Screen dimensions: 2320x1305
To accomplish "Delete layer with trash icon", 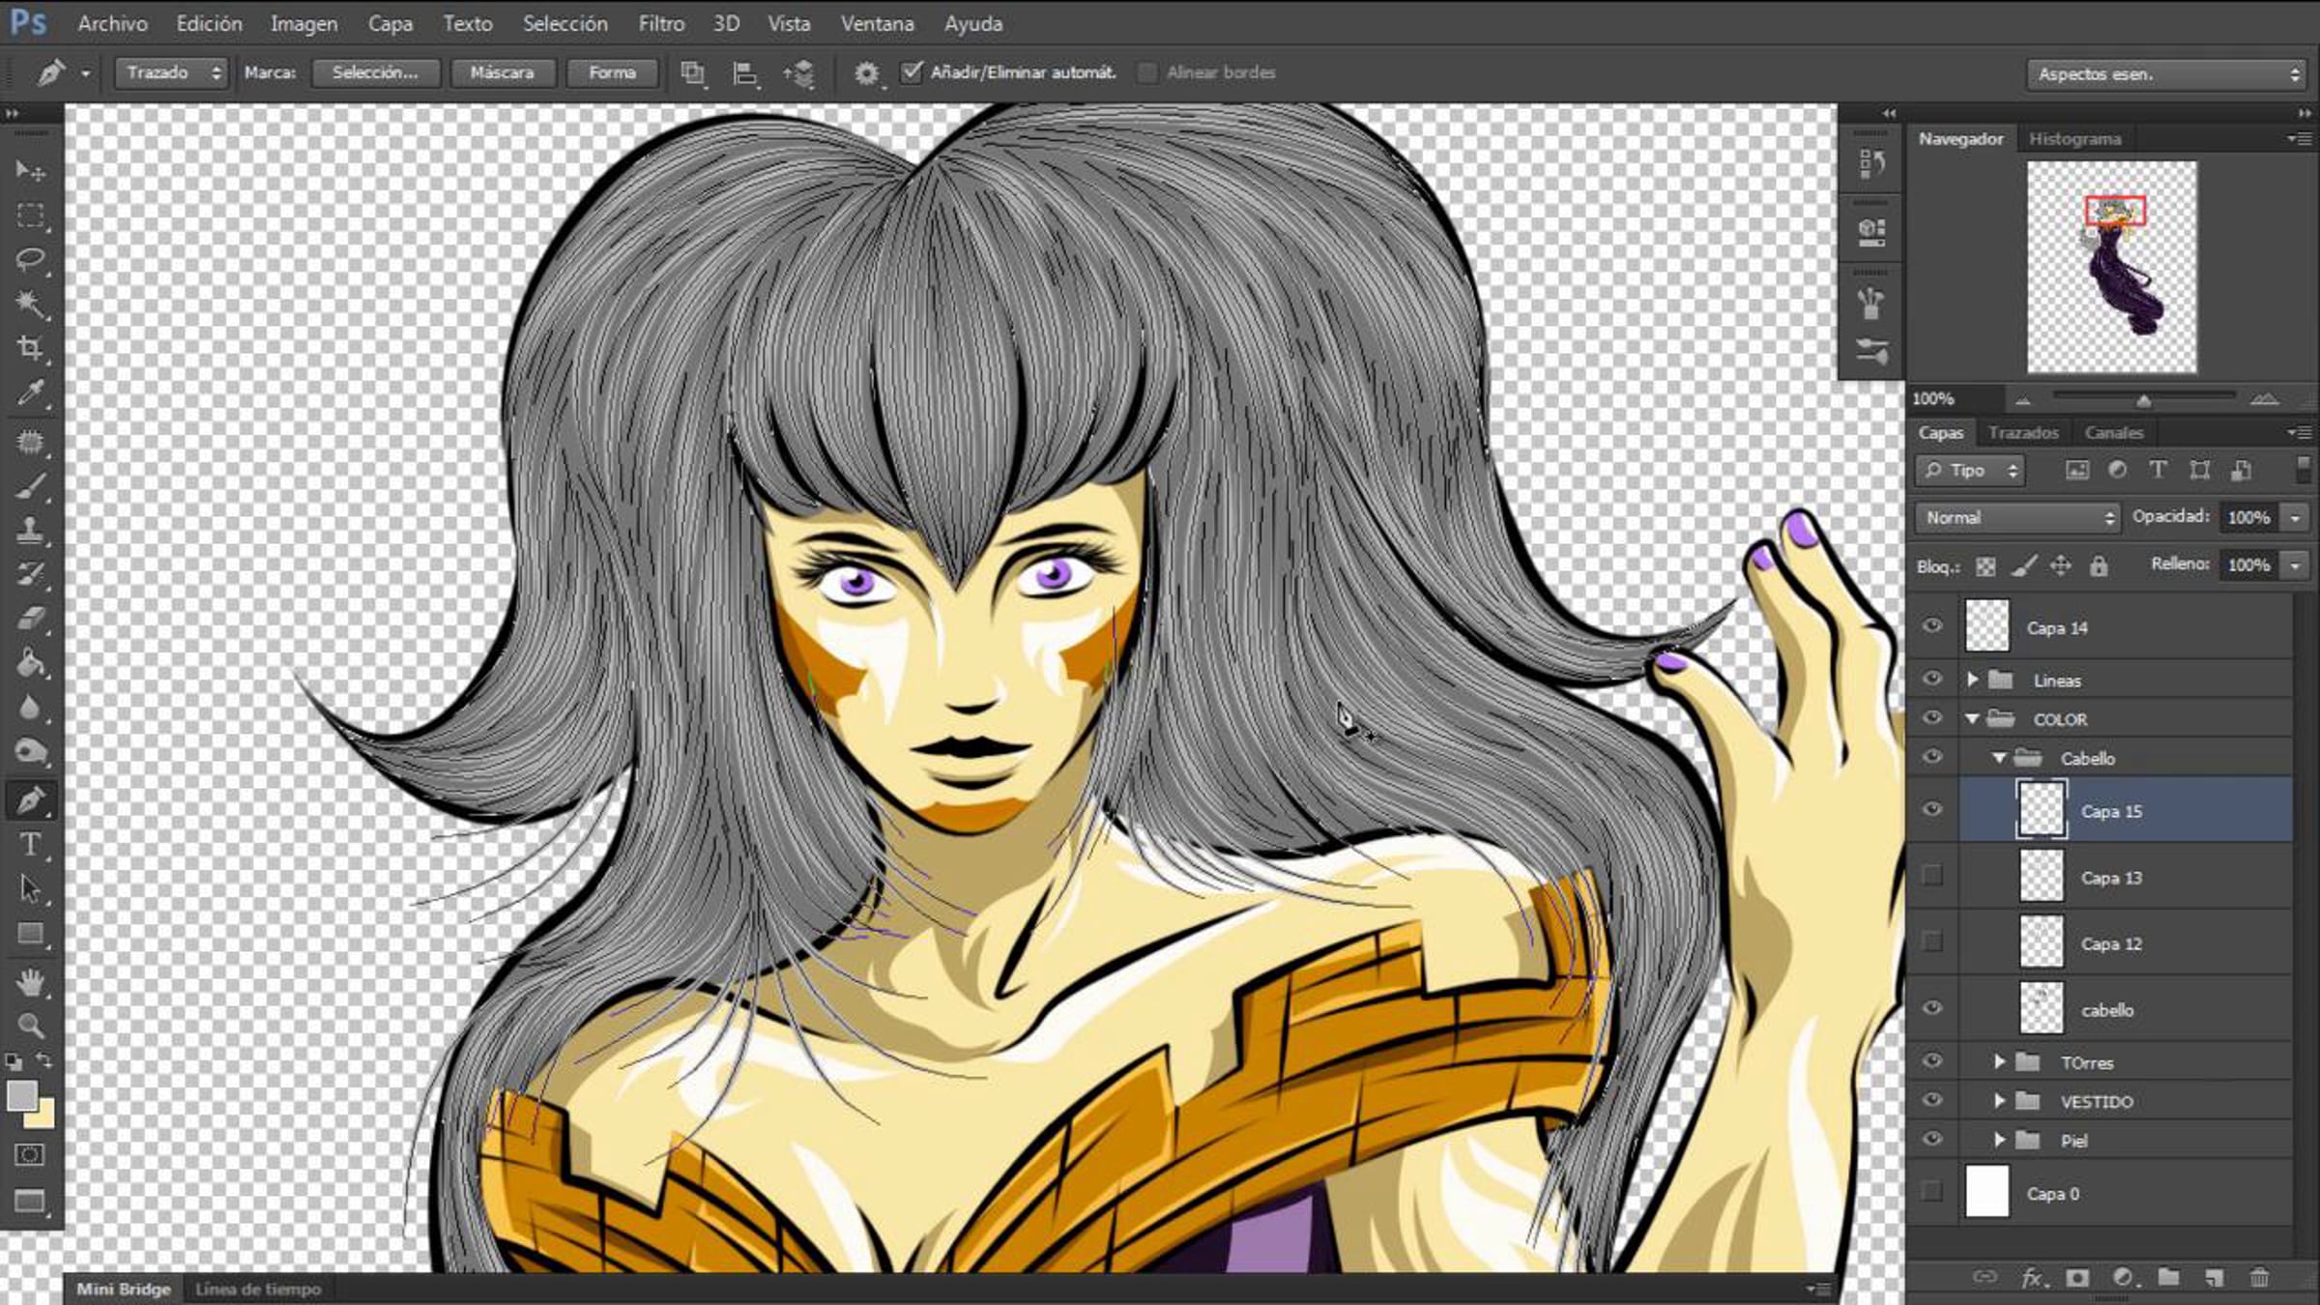I will pyautogui.click(x=2259, y=1278).
